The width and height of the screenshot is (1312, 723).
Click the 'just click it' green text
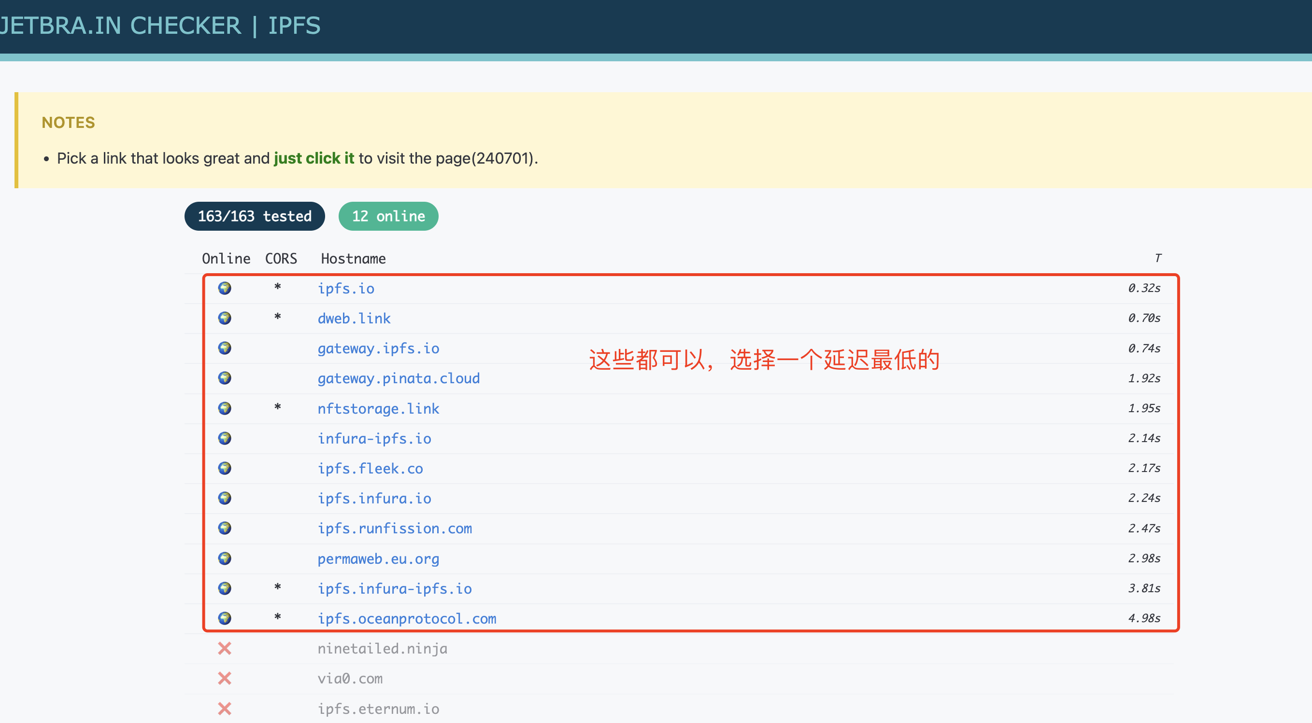(x=314, y=158)
